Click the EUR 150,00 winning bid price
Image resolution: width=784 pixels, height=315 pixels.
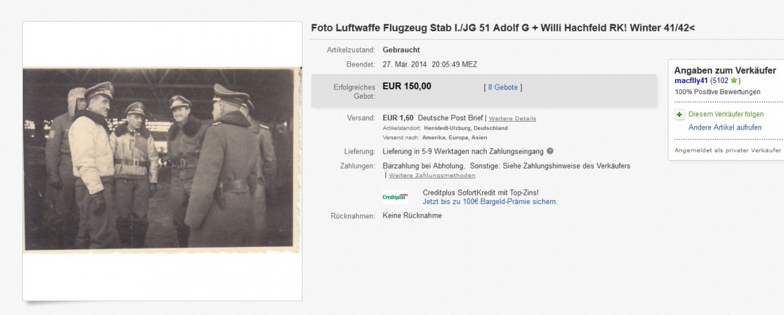coord(406,86)
